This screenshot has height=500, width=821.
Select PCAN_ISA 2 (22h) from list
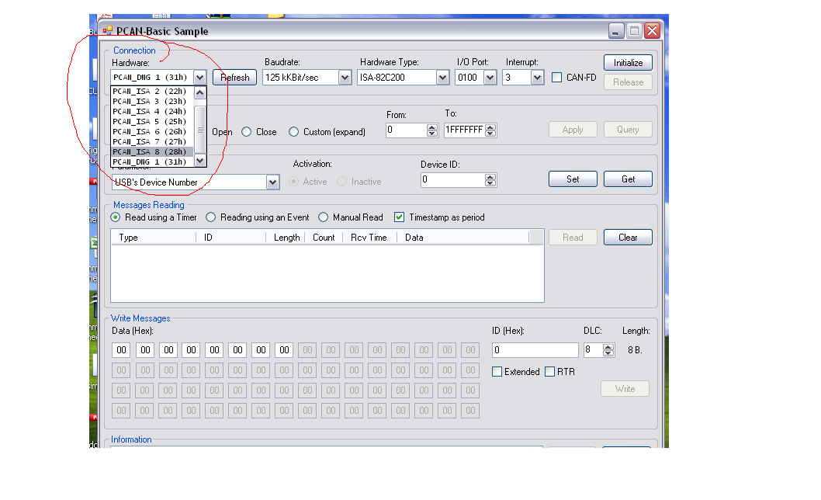(x=152, y=91)
